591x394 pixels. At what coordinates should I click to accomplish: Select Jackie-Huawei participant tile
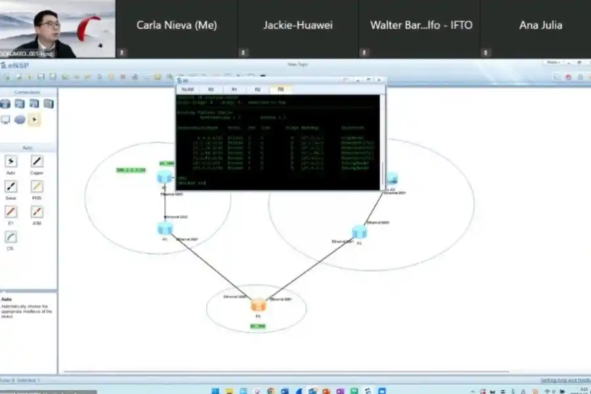pos(298,25)
